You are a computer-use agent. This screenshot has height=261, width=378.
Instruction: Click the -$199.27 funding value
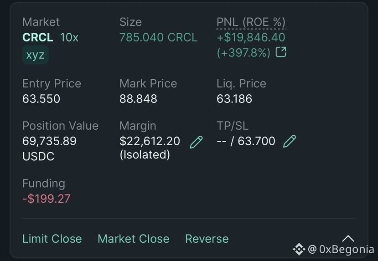tap(47, 199)
